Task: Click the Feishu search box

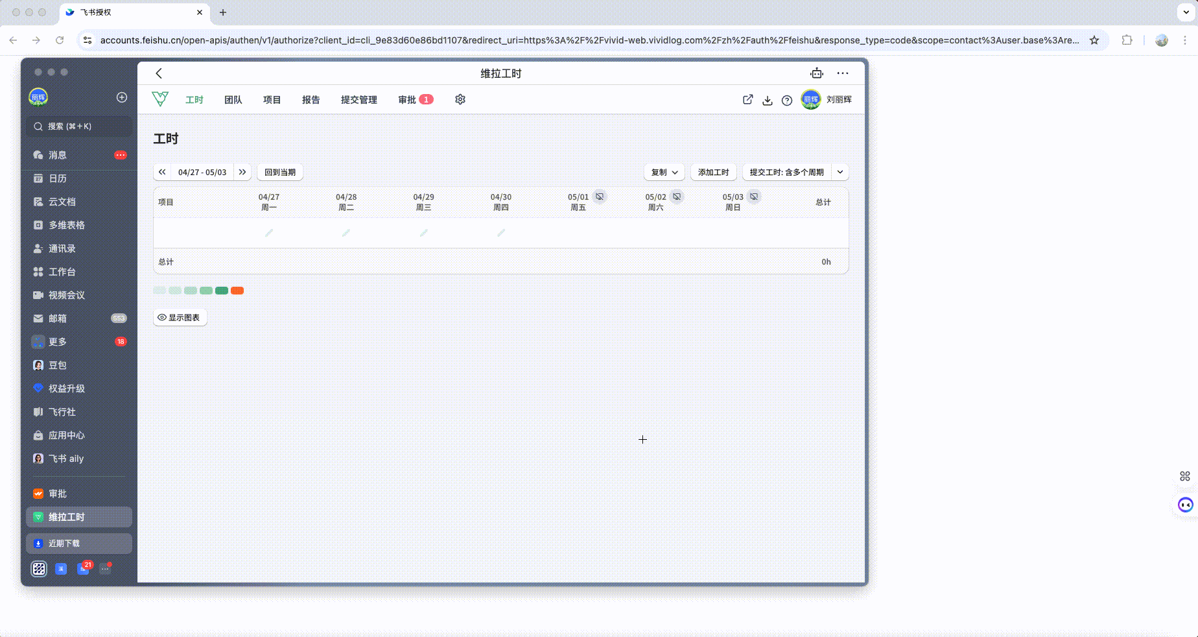Action: tap(79, 126)
